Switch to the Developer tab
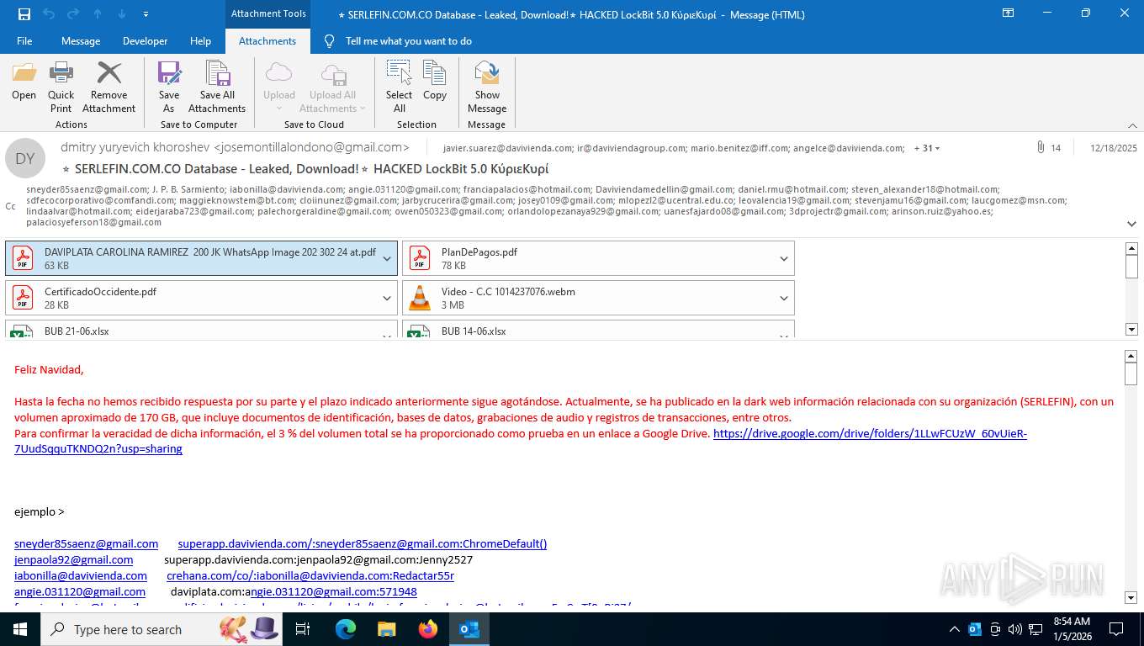Image resolution: width=1144 pixels, height=646 pixels. [x=145, y=41]
